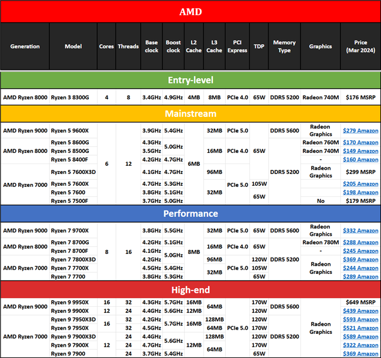This screenshot has width=381, height=358.
Task: Click the Ryzen 5 9600X model cell
Action: coord(73,131)
